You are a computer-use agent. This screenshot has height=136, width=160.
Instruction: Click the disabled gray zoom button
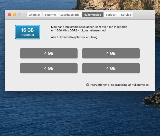tap(20, 15)
